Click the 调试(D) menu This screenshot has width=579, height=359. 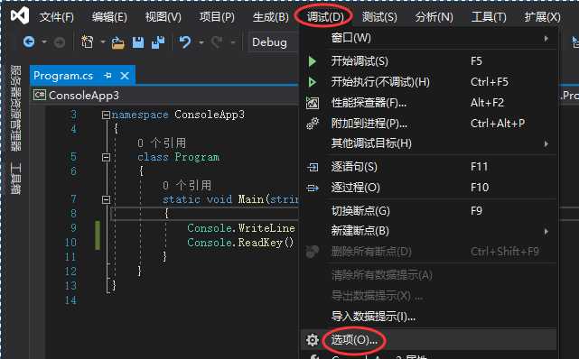325,16
